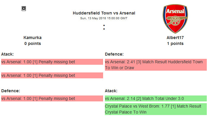
Task: Click the Defence heading under Albert17
Action: (114, 54)
